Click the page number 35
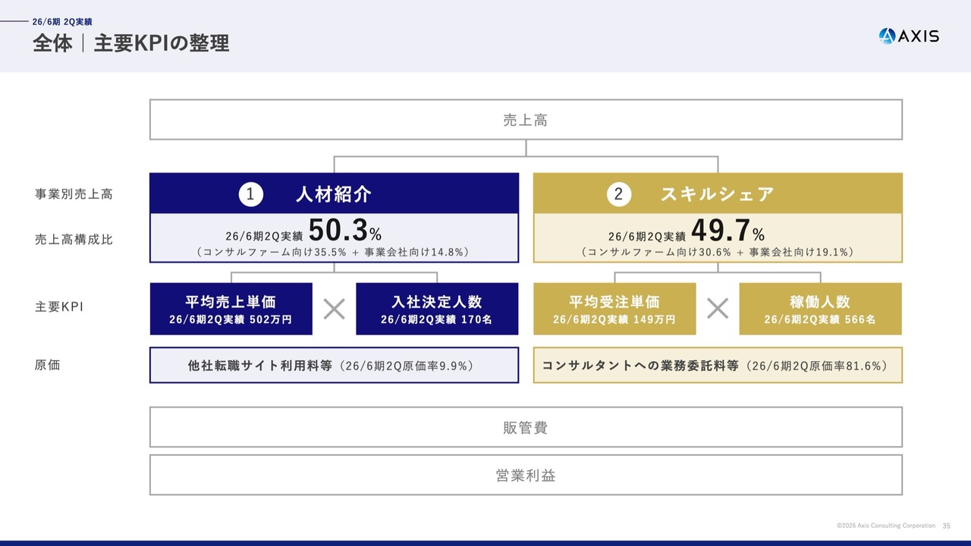971x546 pixels. [x=946, y=526]
